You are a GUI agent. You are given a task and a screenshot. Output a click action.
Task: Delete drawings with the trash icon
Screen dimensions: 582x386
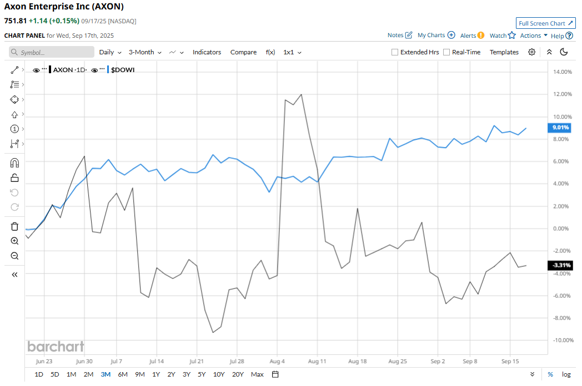point(14,226)
